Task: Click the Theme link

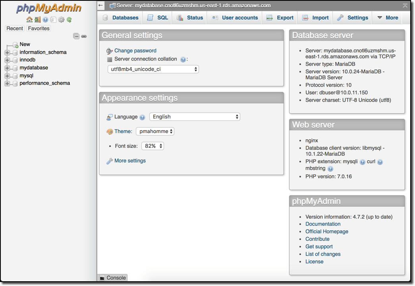Action: [123, 131]
